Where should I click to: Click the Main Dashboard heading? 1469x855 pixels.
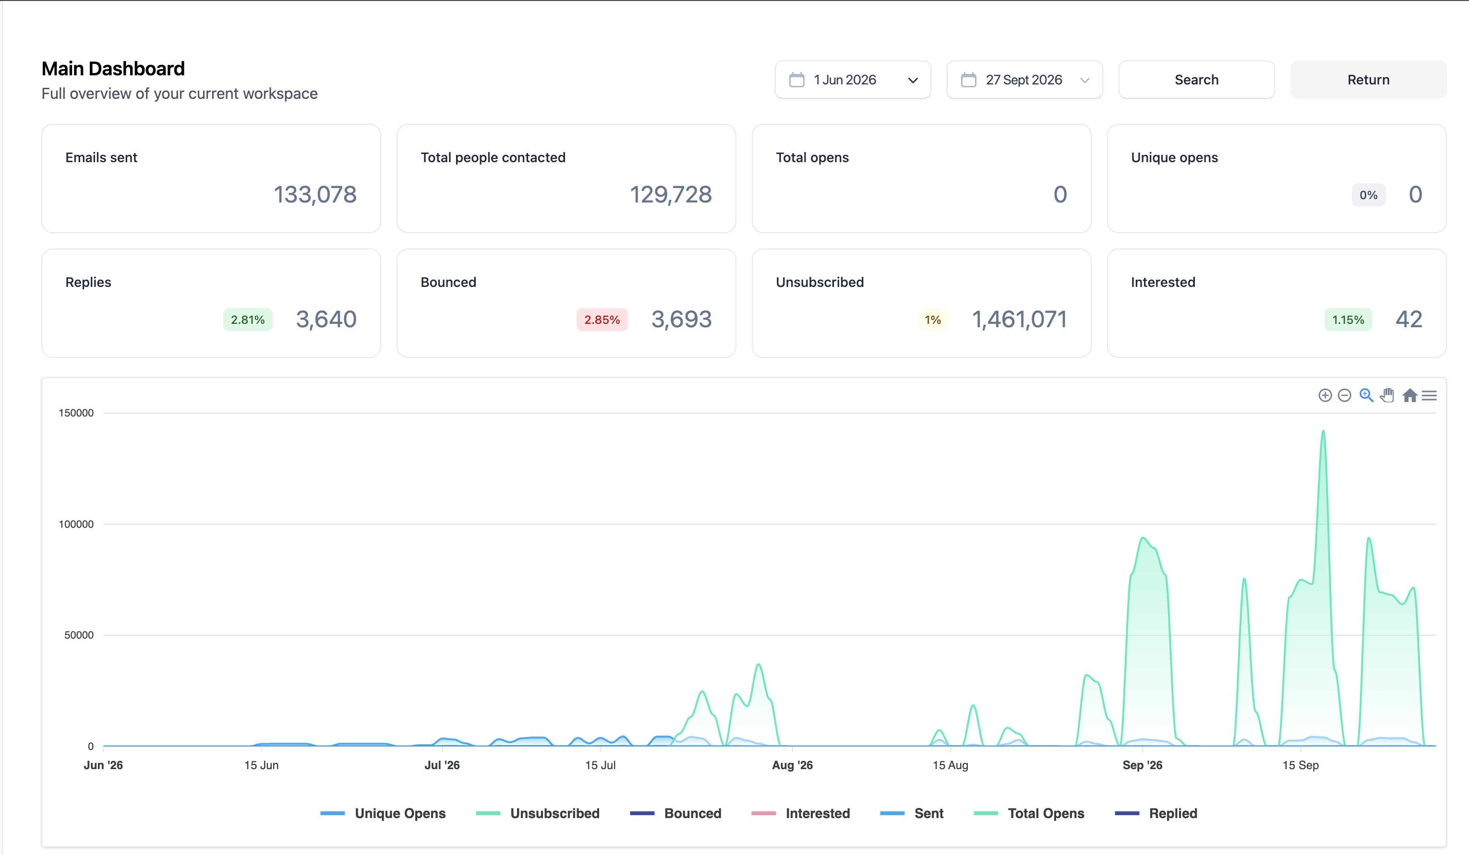tap(113, 69)
